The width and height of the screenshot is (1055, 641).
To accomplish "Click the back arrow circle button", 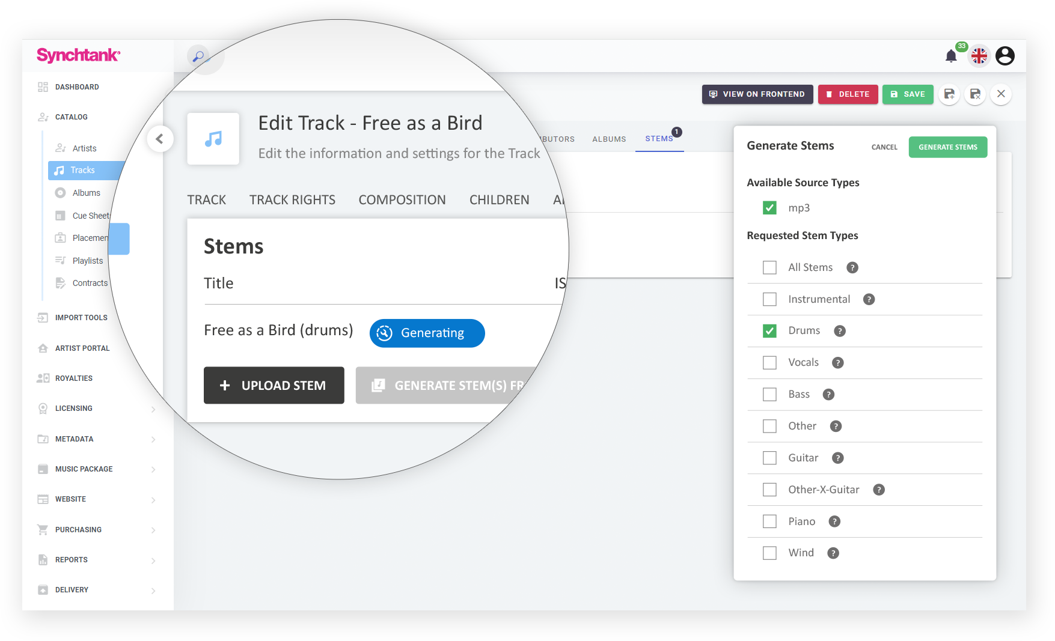I will click(x=160, y=139).
